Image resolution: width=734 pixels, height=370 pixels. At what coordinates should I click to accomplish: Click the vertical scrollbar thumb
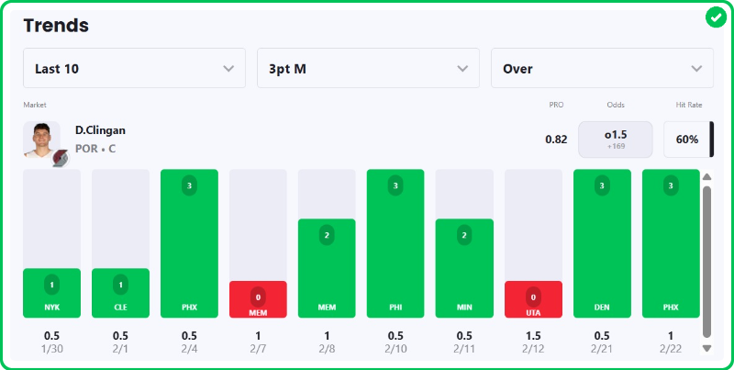point(706,262)
